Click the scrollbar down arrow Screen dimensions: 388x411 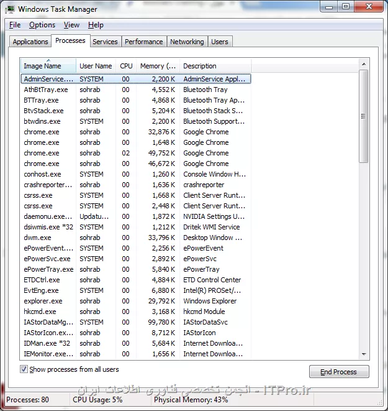[364, 354]
